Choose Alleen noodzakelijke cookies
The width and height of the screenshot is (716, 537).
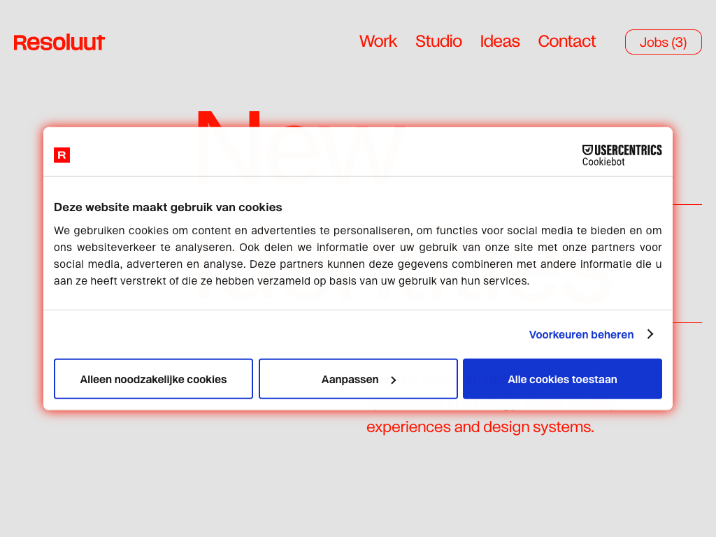[153, 379]
